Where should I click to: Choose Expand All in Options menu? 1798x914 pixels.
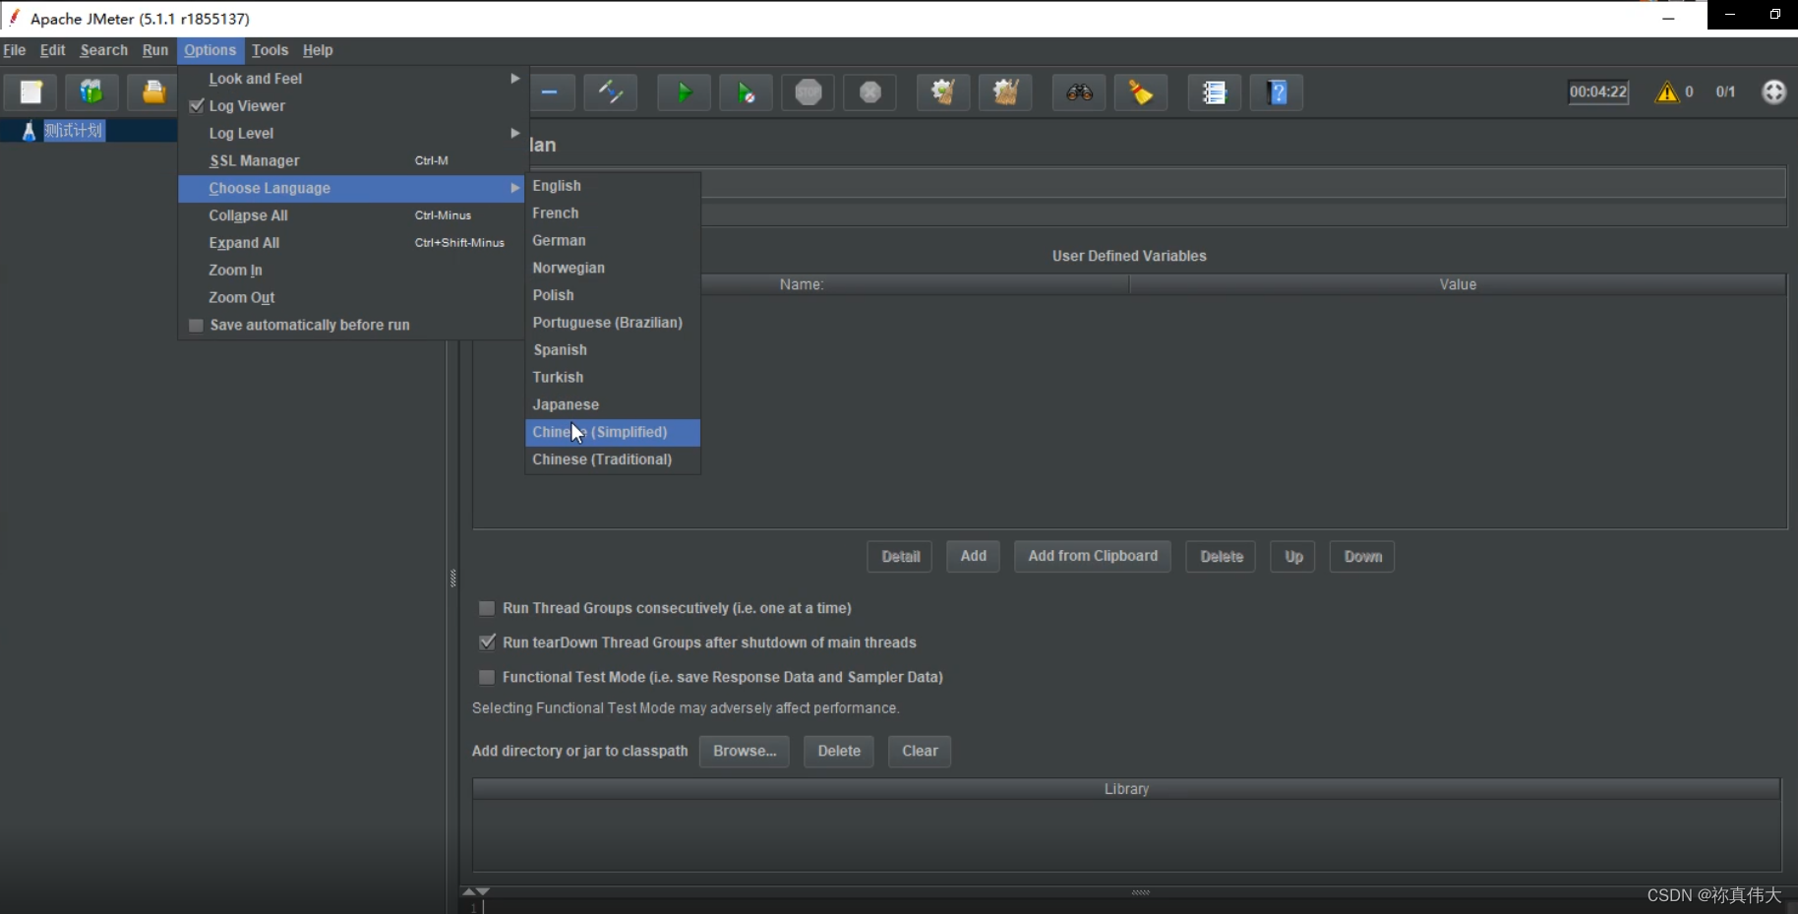coord(352,243)
